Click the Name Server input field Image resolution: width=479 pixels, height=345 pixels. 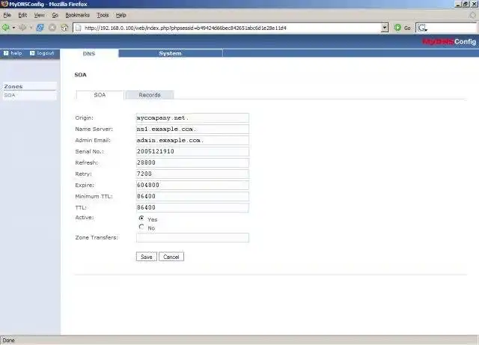(x=192, y=129)
